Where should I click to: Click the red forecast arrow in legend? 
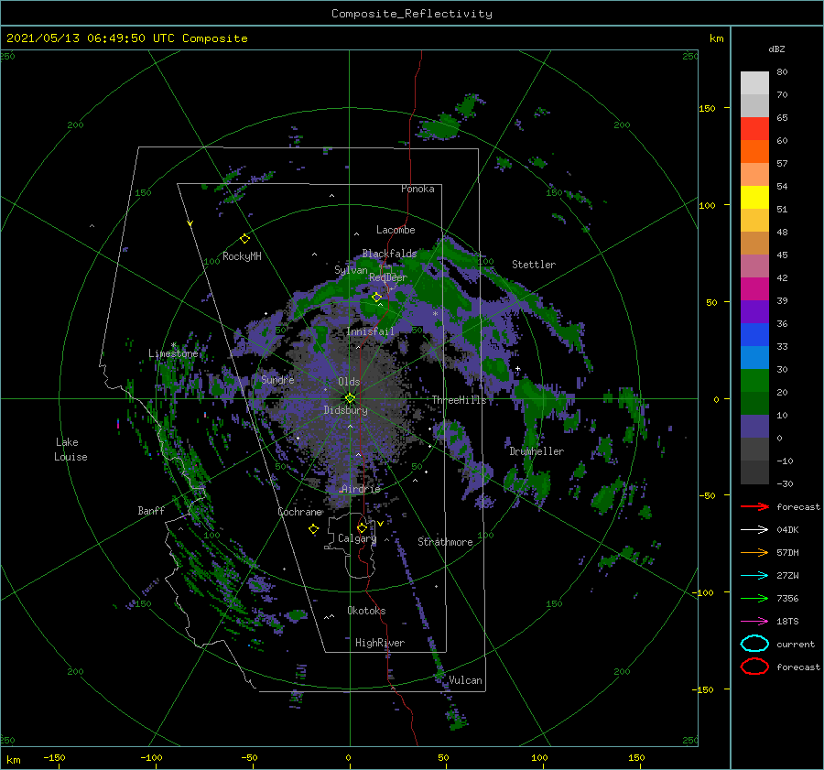(x=754, y=506)
